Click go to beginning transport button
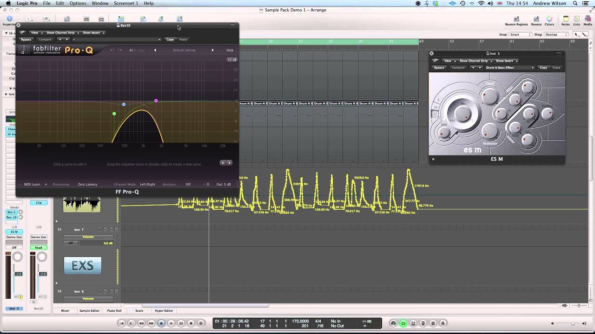 [121, 323]
